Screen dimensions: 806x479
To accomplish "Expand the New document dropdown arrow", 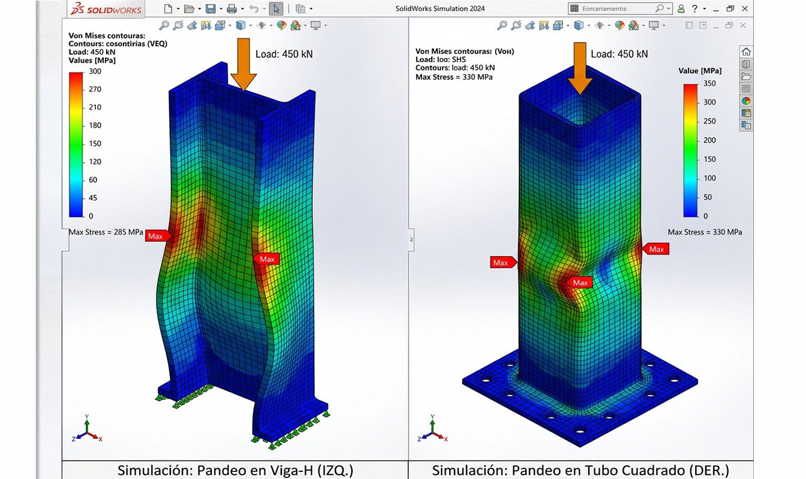I will point(178,9).
